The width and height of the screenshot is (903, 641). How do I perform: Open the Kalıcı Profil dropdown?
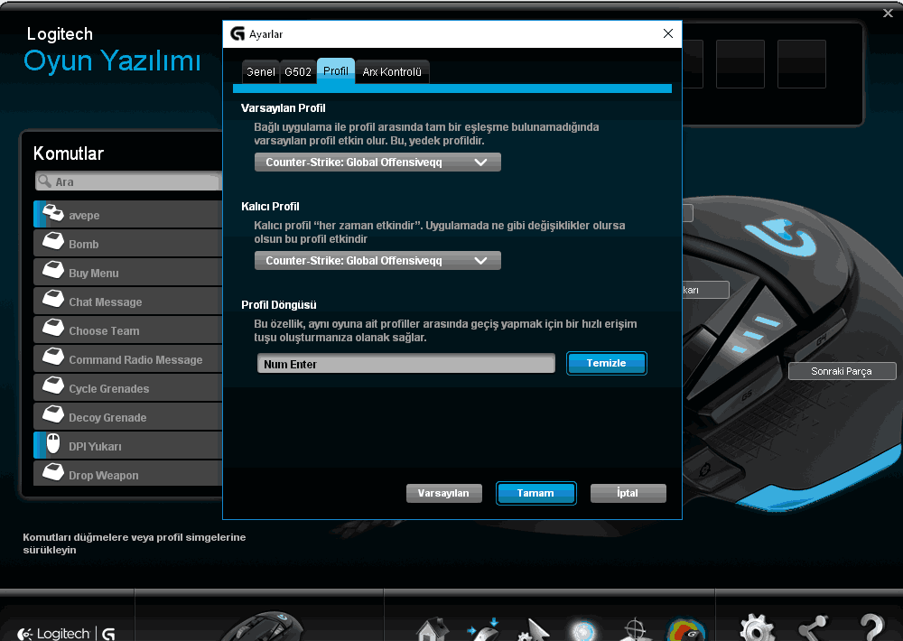click(x=377, y=261)
